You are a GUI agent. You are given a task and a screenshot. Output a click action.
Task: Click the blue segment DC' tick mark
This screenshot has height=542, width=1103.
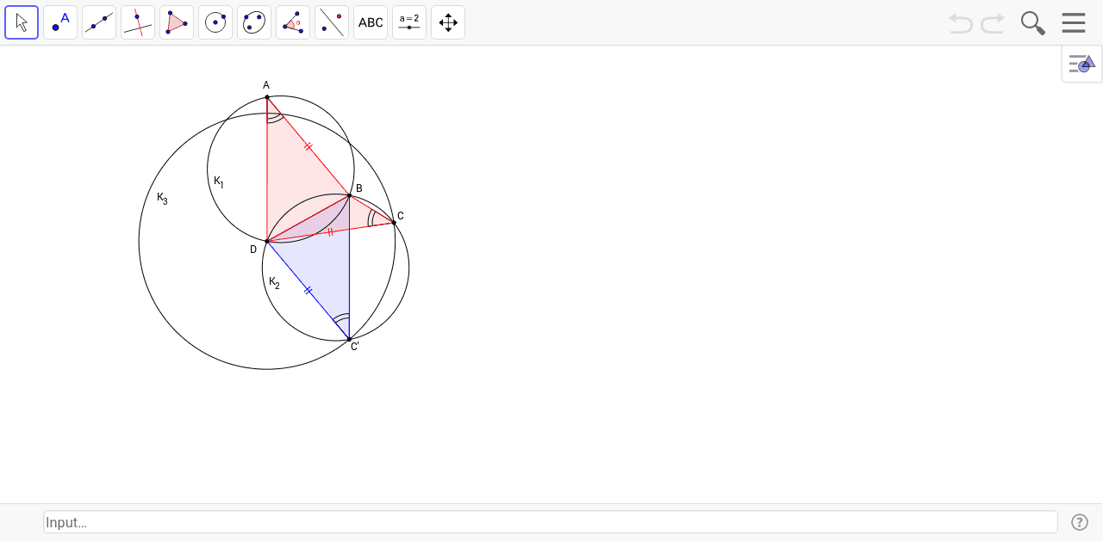click(x=308, y=291)
